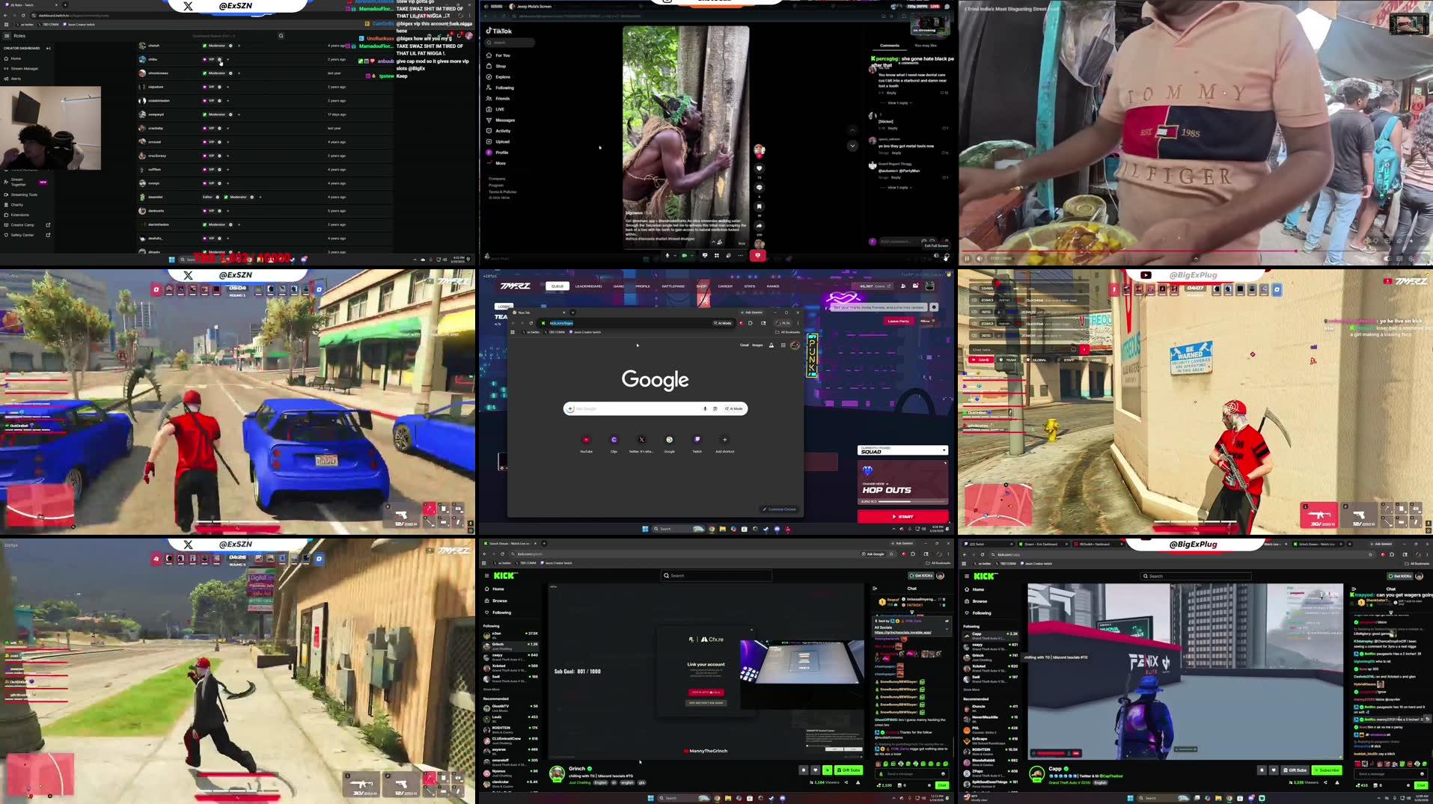Viewport: 1433px width, 804px height.
Task: Open comment bubble icon on TikTok video
Action: (759, 187)
